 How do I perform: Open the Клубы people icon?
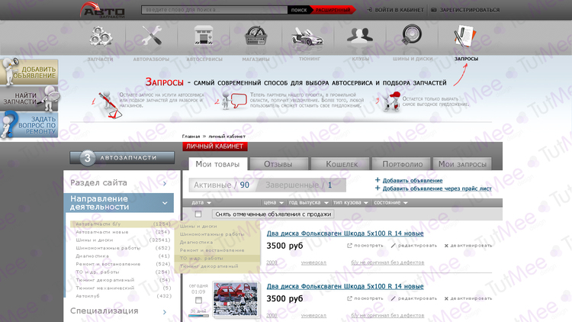pos(358,36)
